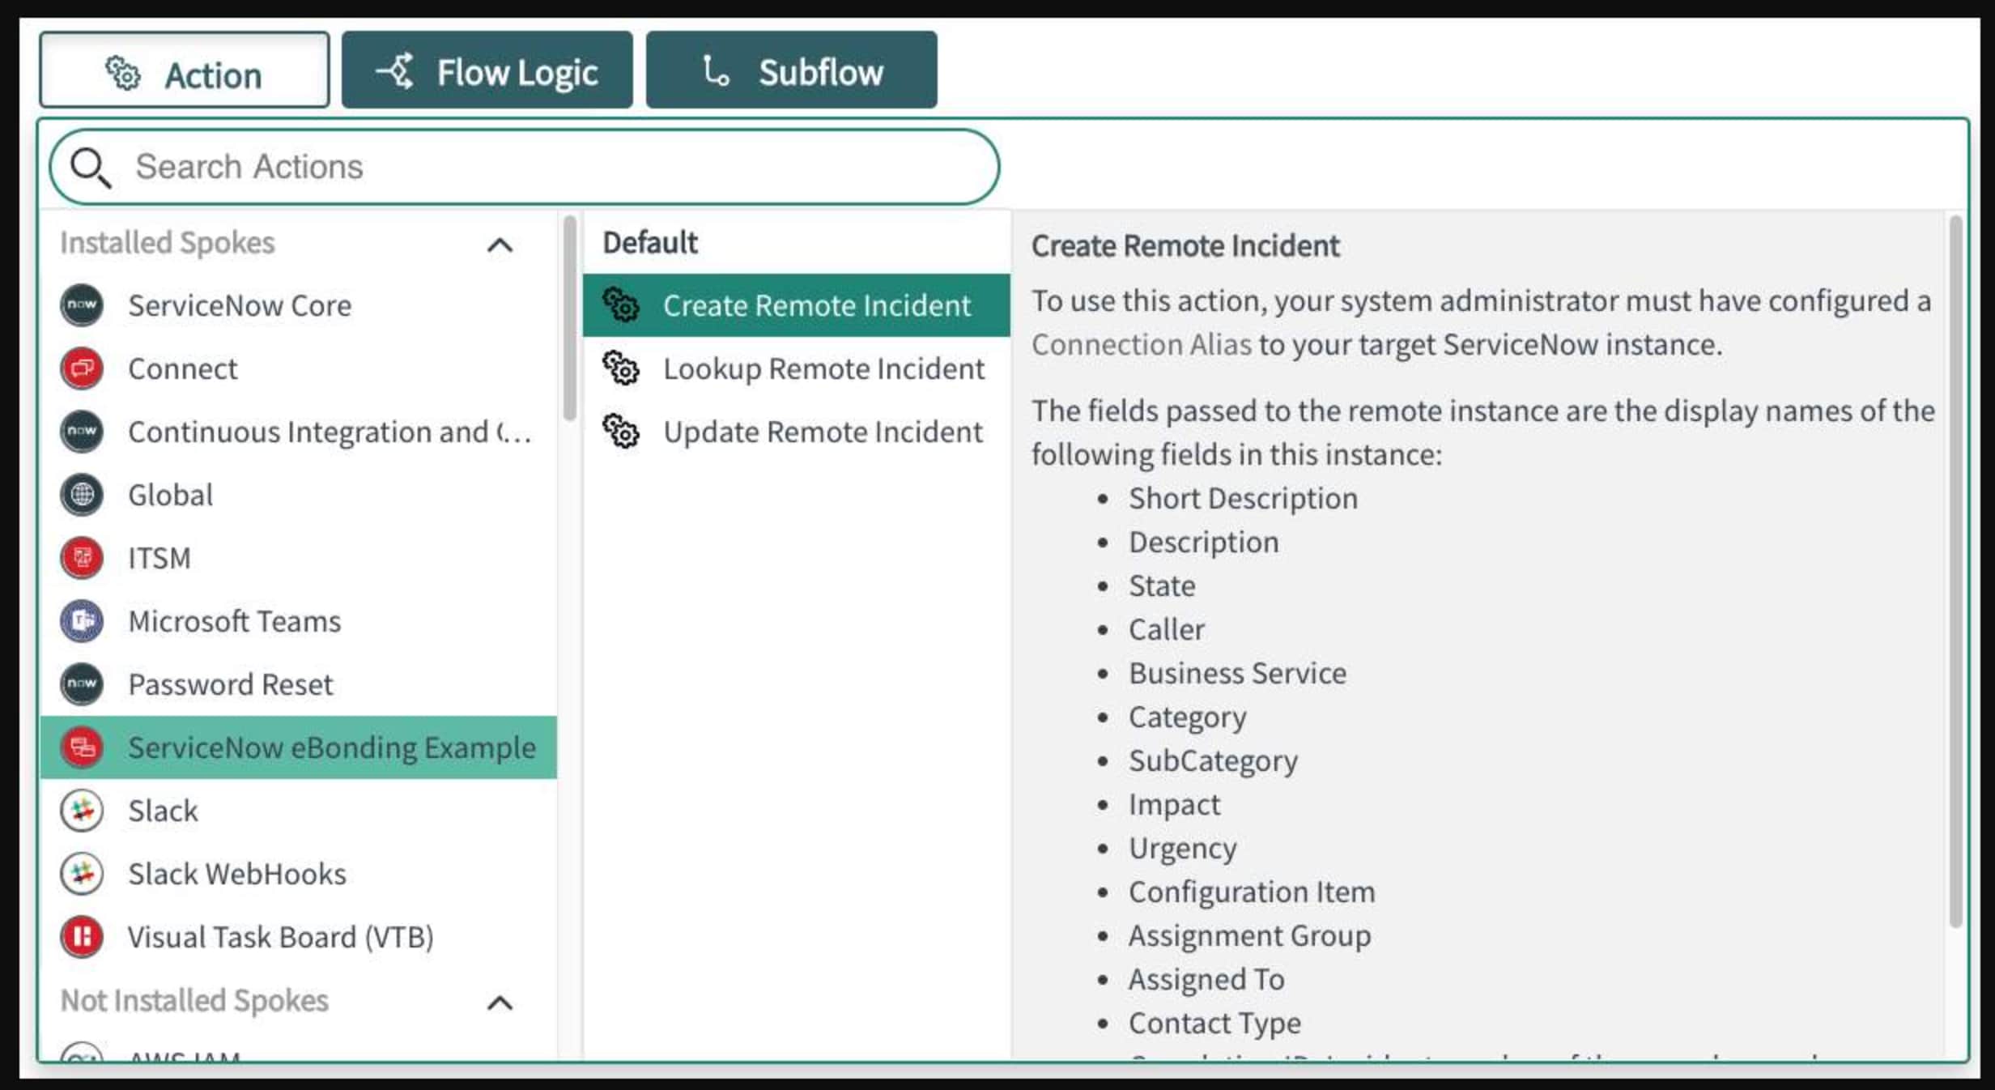Screen dimensions: 1995x1090
Task: Click the SubCategory bullet
Action: coord(1213,761)
